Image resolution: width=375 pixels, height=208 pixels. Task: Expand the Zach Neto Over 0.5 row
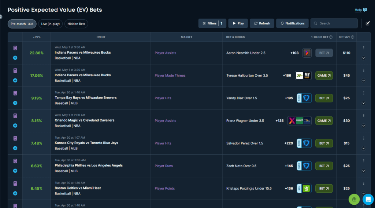(364, 171)
